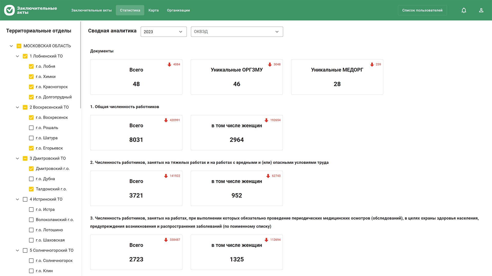Toggle the 2 Воскресенский ТО checkbox
492x276 pixels.
[25, 107]
